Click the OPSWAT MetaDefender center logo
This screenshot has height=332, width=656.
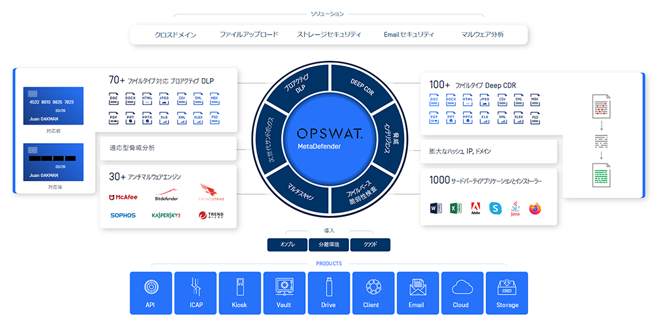click(329, 139)
